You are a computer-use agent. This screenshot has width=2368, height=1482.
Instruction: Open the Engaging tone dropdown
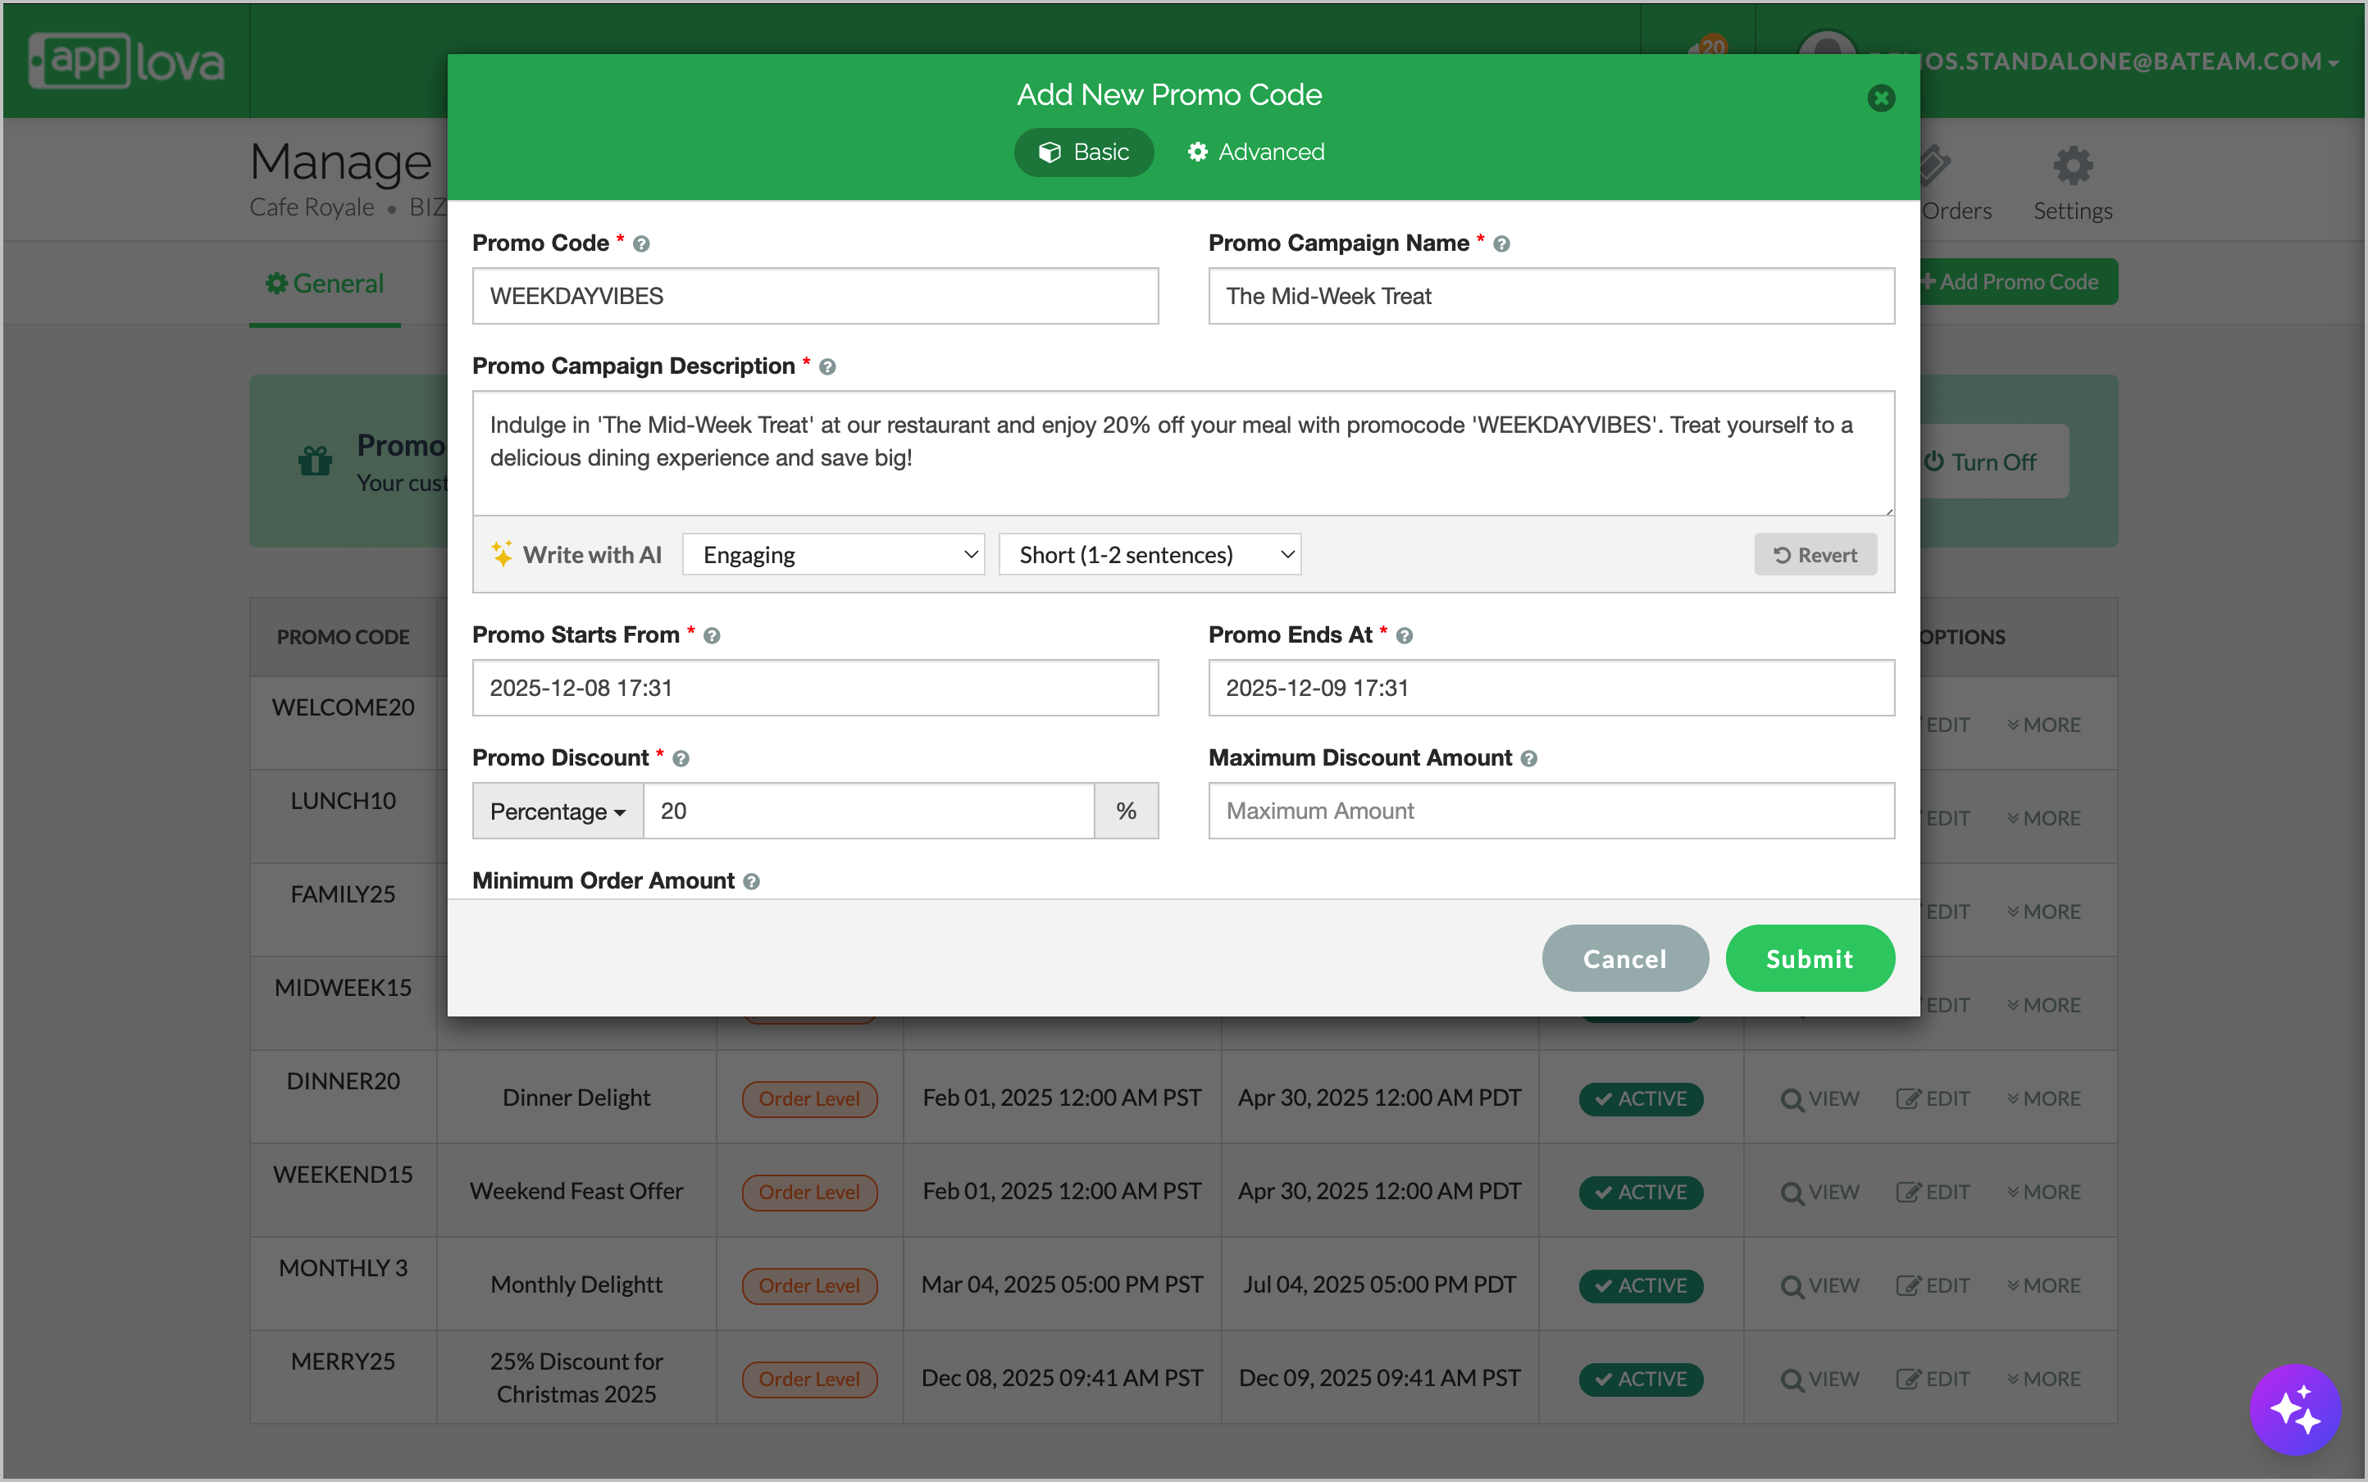coord(833,555)
